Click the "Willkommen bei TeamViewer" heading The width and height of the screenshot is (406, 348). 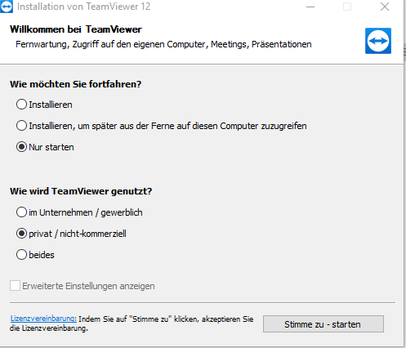[x=76, y=29]
